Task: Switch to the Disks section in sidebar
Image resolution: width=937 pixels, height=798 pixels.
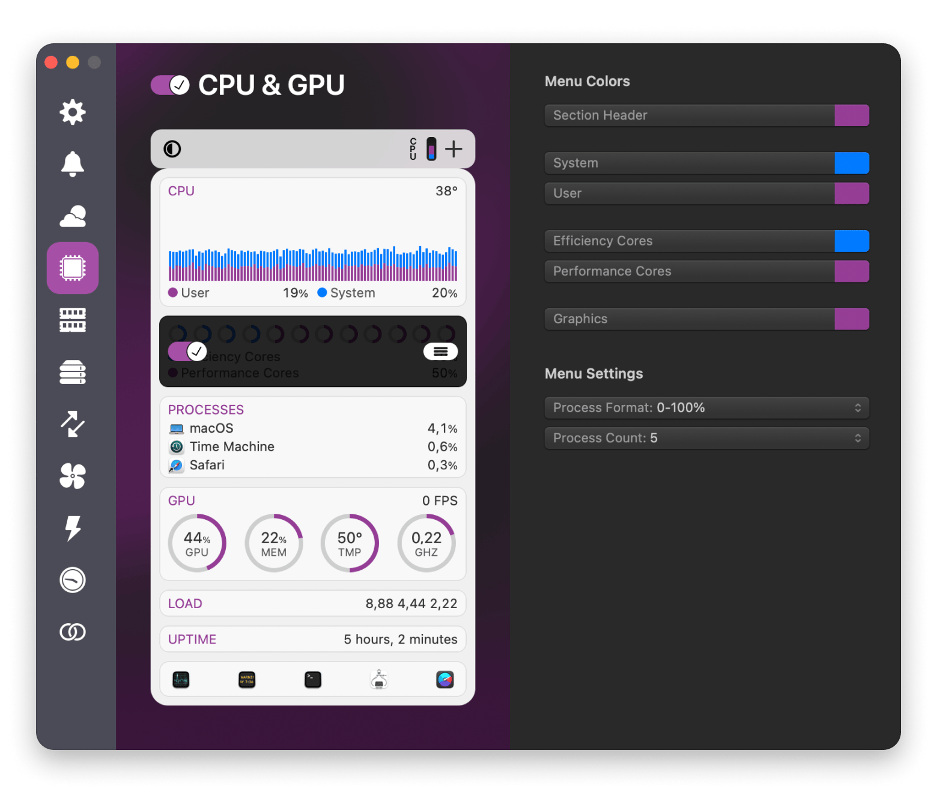Action: pos(73,372)
